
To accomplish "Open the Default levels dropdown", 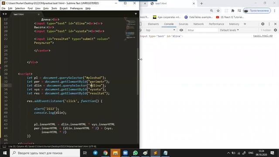I will tap(229, 30).
